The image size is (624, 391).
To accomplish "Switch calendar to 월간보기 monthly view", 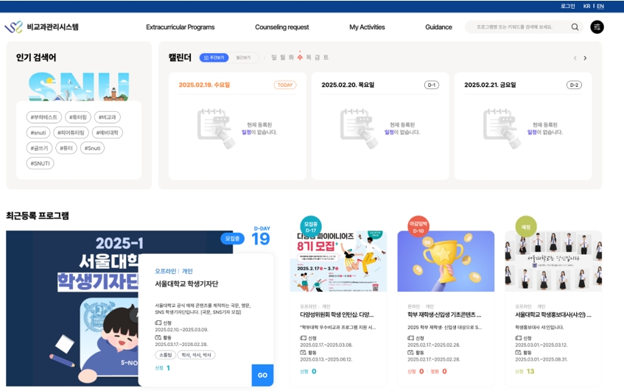I will pos(243,57).
